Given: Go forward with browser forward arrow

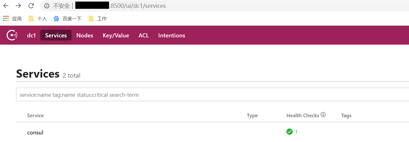Looking at the screenshot, I should (18, 6).
